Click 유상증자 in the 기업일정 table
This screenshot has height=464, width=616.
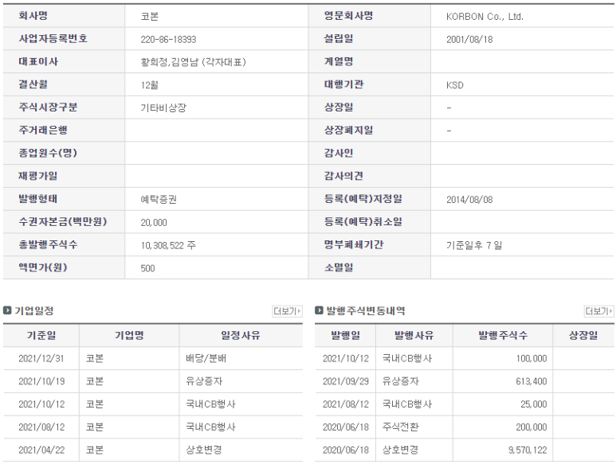[204, 381]
